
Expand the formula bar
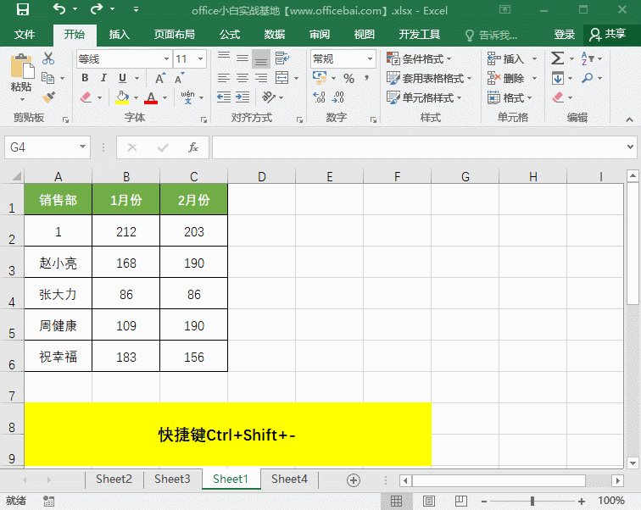pyautogui.click(x=630, y=147)
